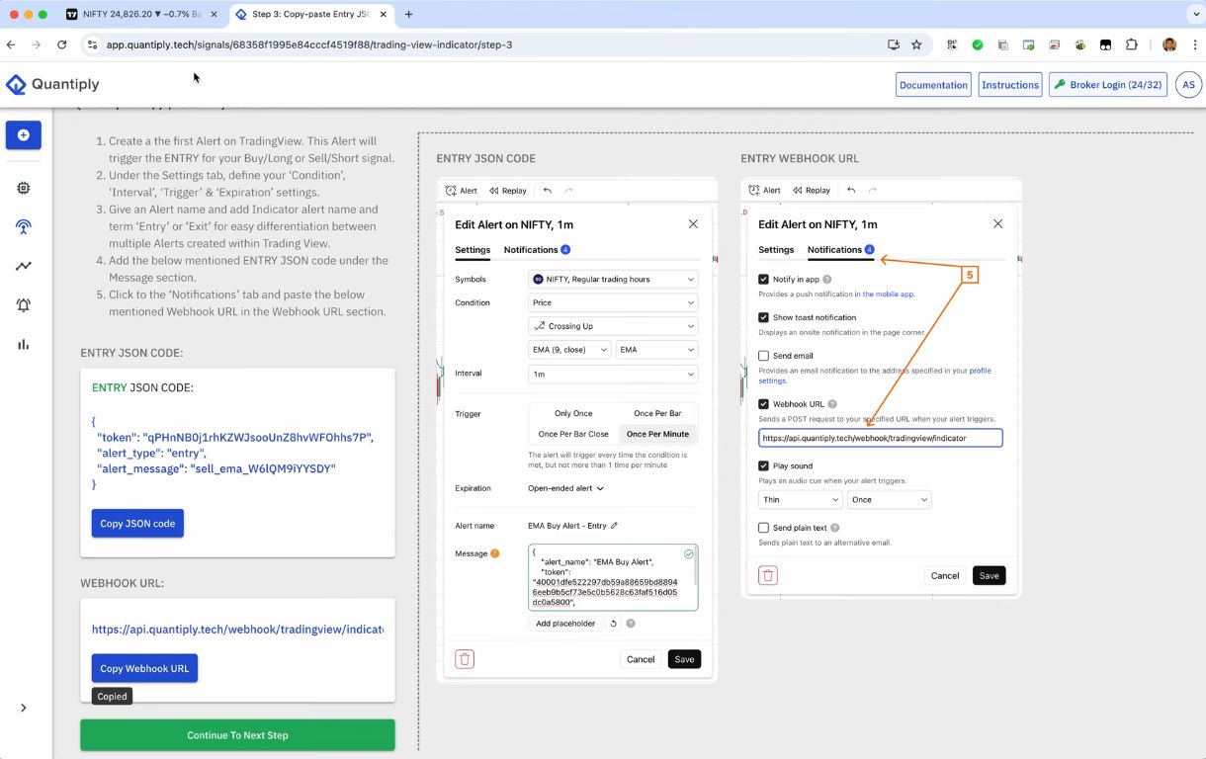
Task: Expand the Open-ended alert expiration dropdown
Action: tap(566, 487)
